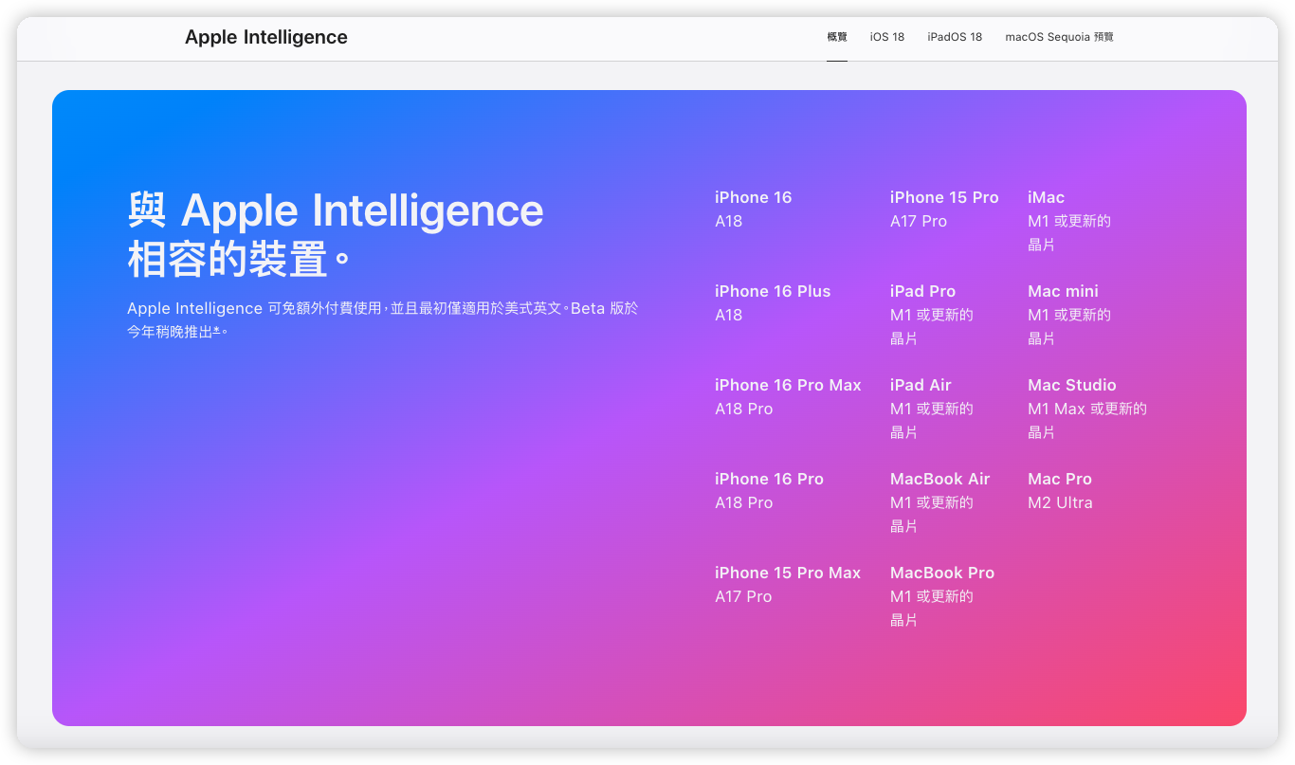Click the chip text under iMac
Screen dimensions: 1295x765
(x=1069, y=232)
